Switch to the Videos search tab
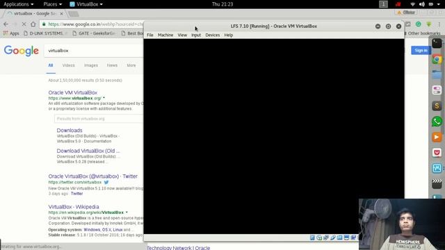Viewport: 445px width, 250px height. [68, 65]
